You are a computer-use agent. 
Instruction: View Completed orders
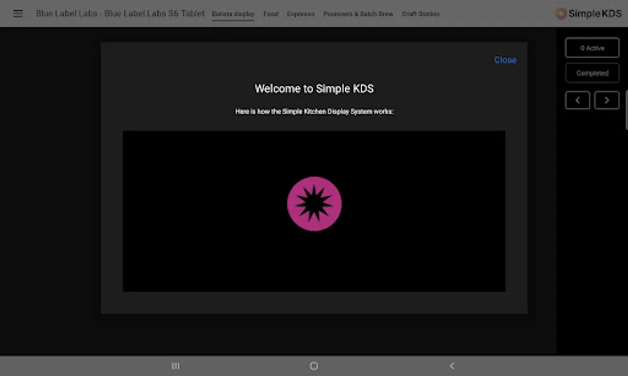click(592, 73)
